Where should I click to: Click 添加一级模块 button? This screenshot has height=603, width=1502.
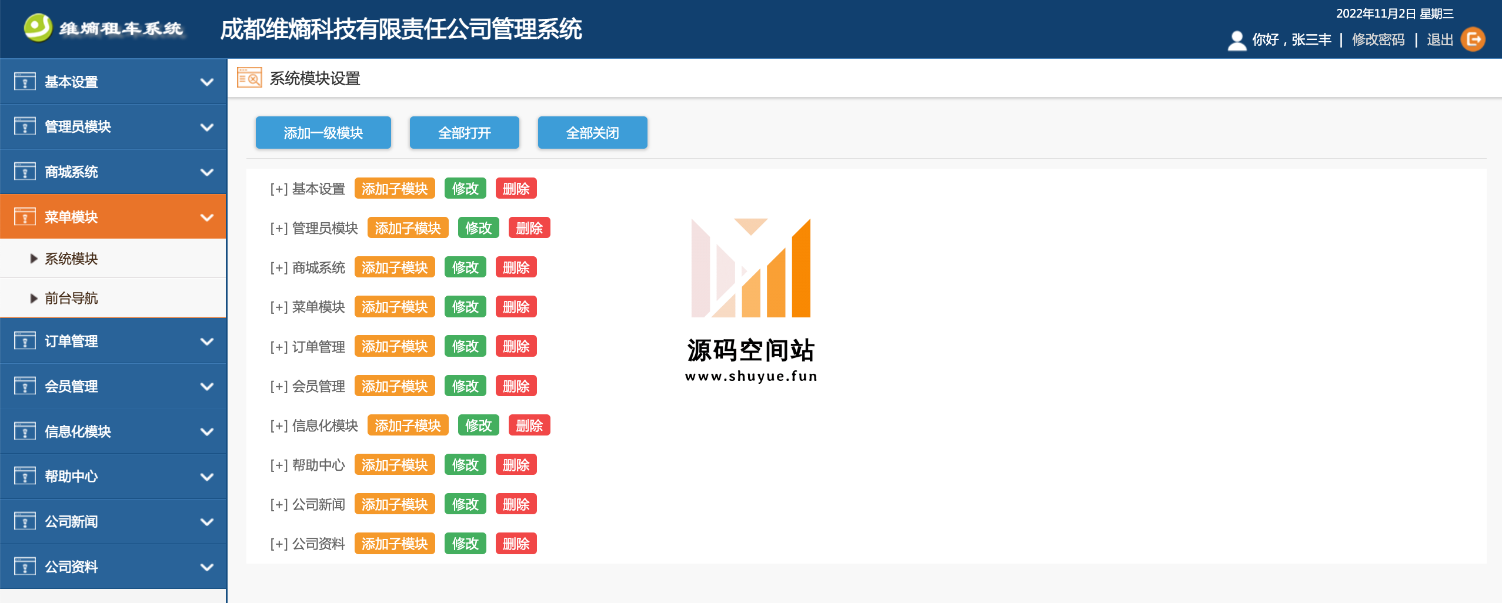tap(323, 133)
